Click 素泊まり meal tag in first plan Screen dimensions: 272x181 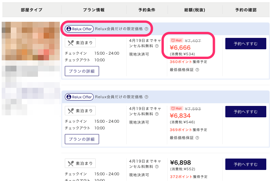click(x=80, y=43)
